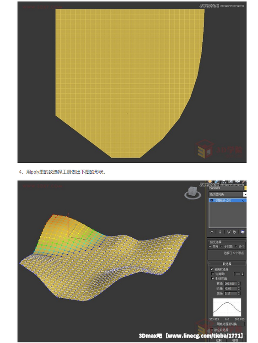Collapse the 软选择 rollout header
Screen dimensions: 258x343
coord(227,264)
